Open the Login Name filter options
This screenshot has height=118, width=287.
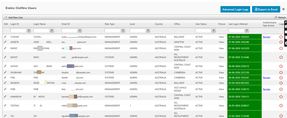[x=52, y=31]
